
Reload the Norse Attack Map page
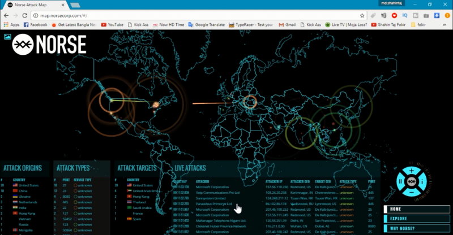coord(25,16)
